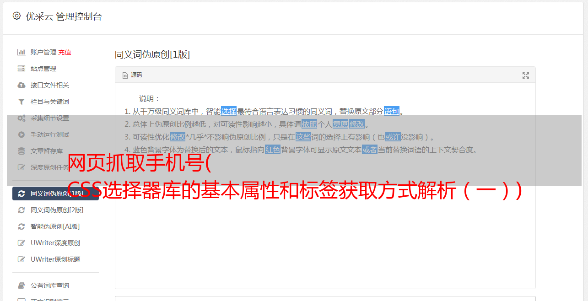The width and height of the screenshot is (588, 301).
Task: Click the red 充值 recharge link
Action: coord(65,52)
